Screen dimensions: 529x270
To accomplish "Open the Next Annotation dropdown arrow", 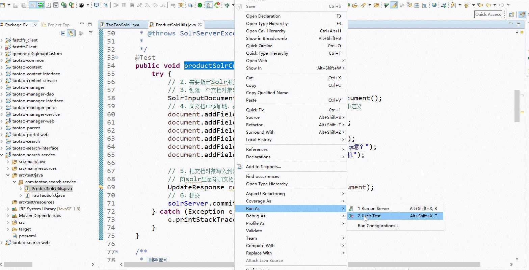I will pos(460,5).
